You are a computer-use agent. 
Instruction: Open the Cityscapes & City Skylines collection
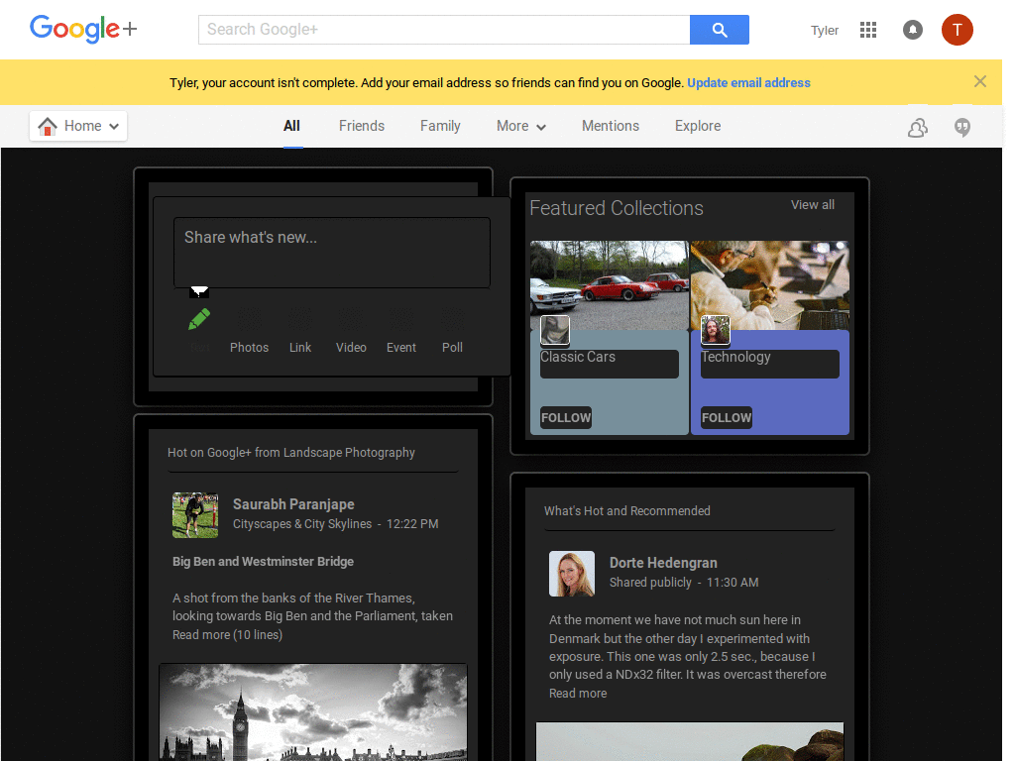302,524
